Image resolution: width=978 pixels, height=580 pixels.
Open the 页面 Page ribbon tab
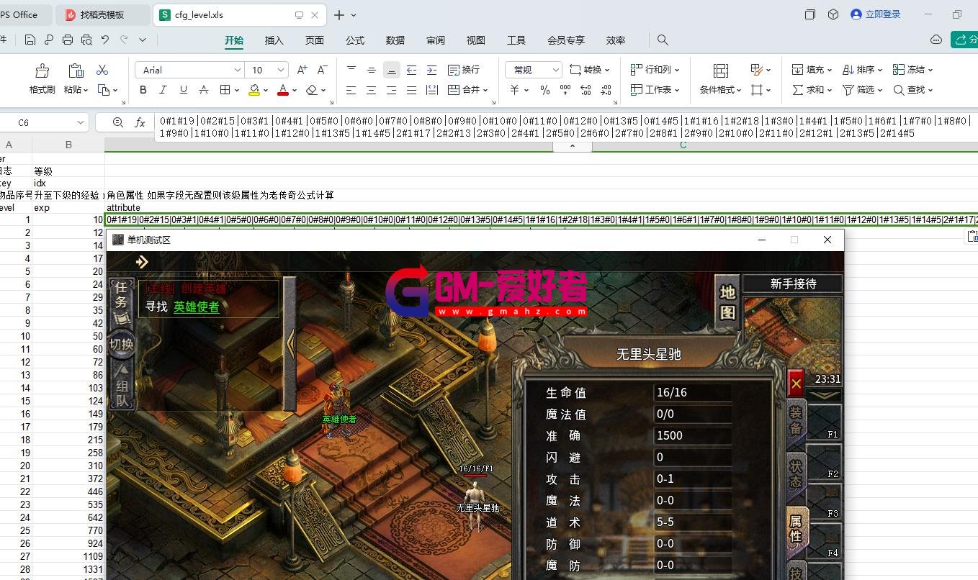315,40
